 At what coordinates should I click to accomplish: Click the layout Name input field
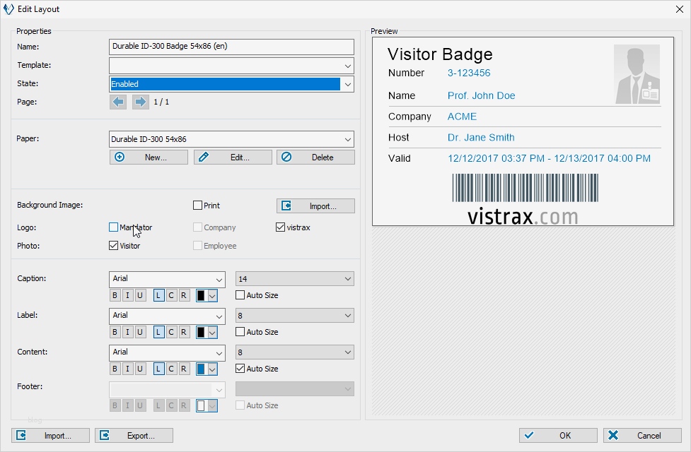[x=231, y=47]
